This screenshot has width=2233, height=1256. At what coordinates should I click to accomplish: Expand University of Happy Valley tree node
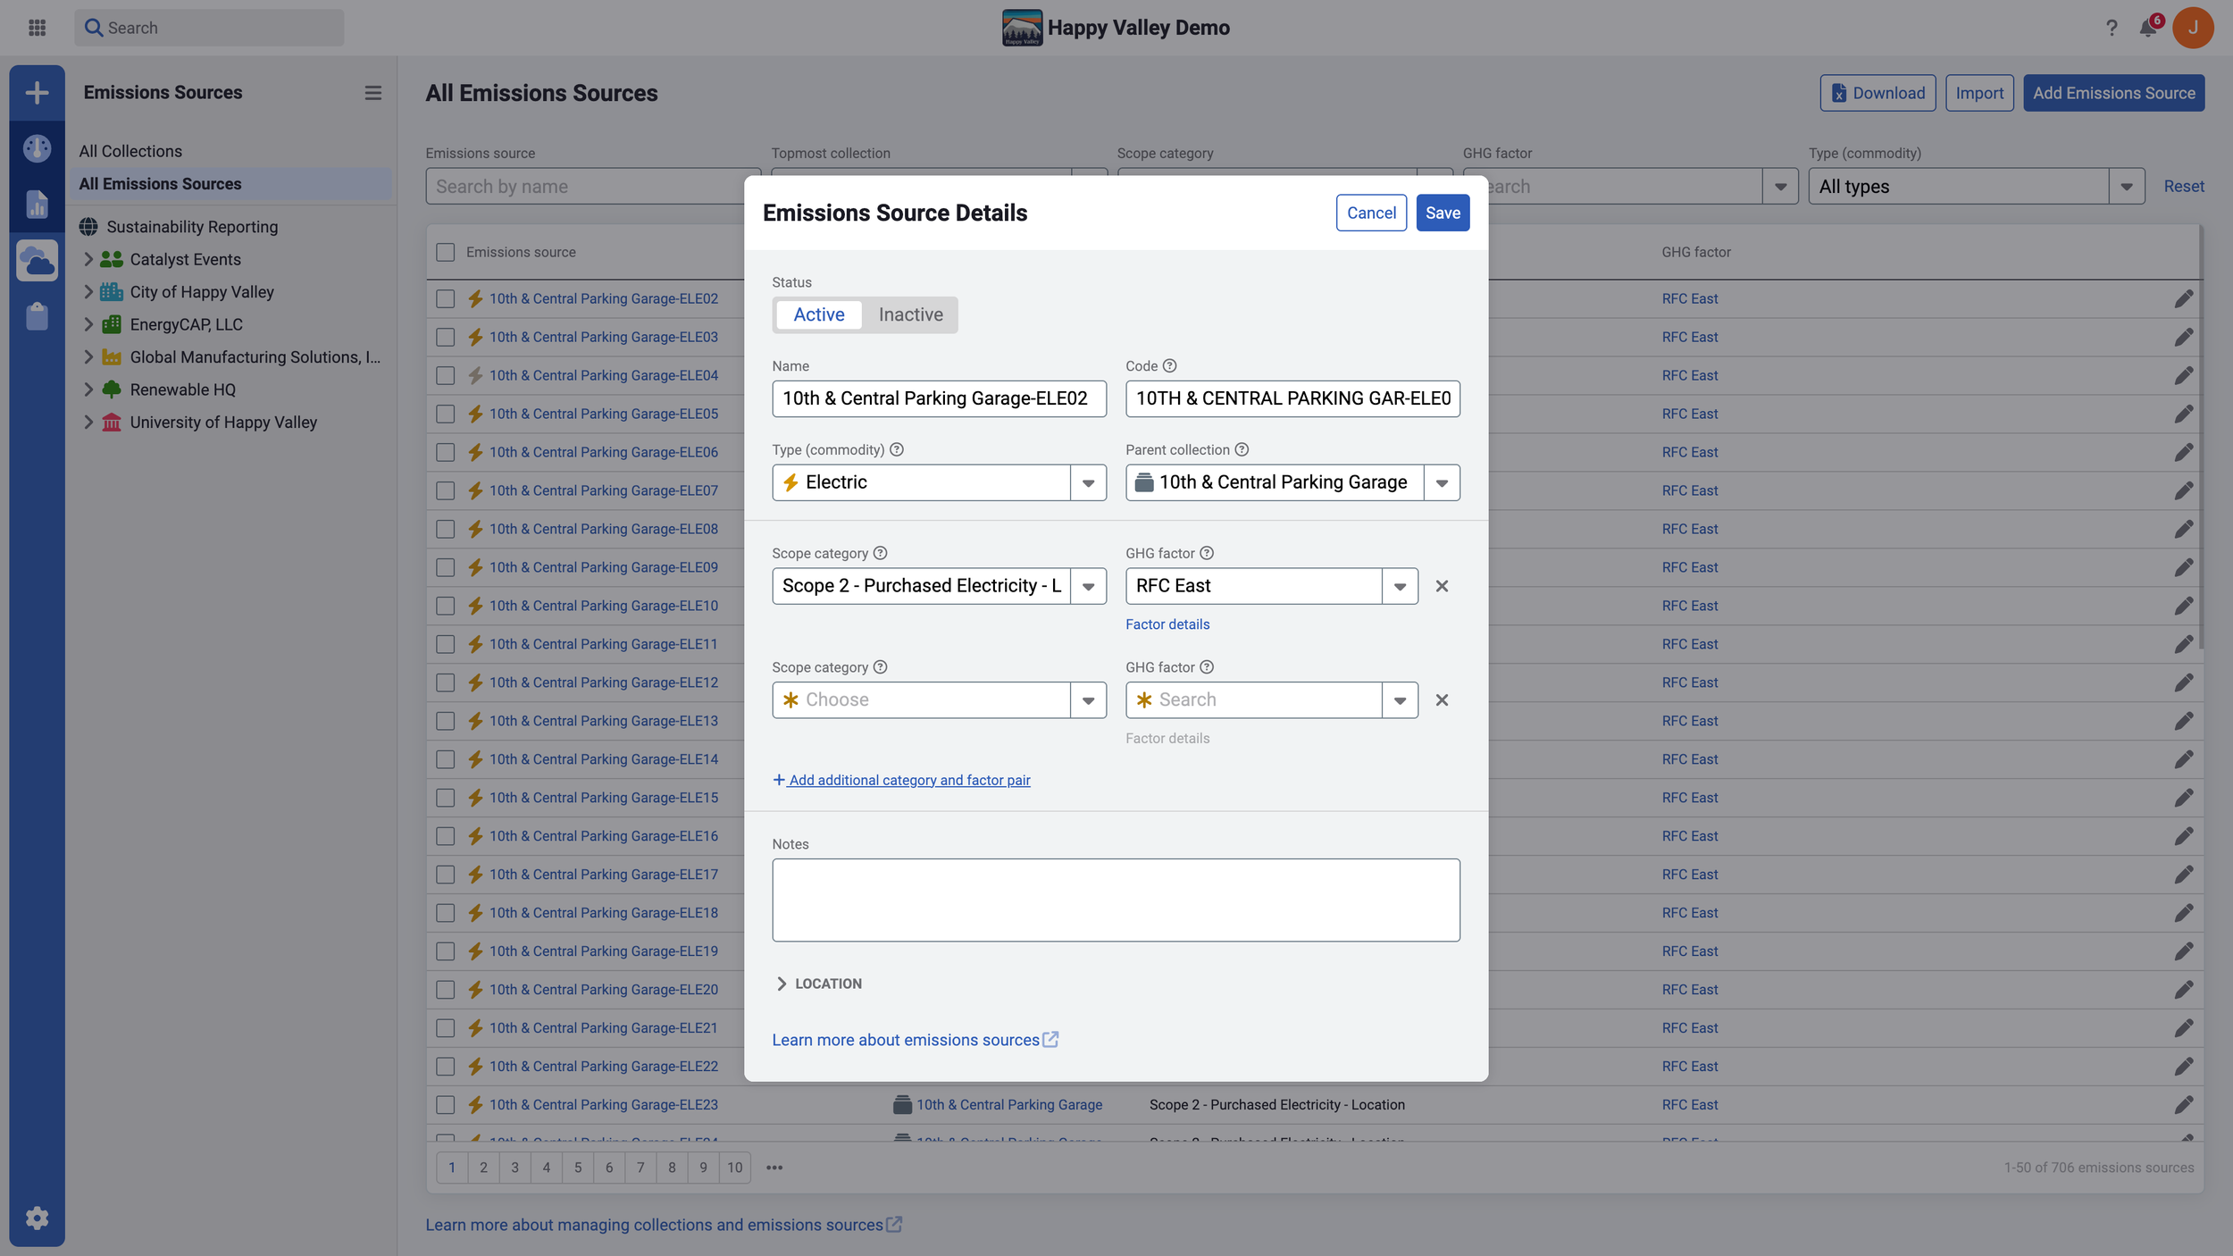pyautogui.click(x=88, y=422)
